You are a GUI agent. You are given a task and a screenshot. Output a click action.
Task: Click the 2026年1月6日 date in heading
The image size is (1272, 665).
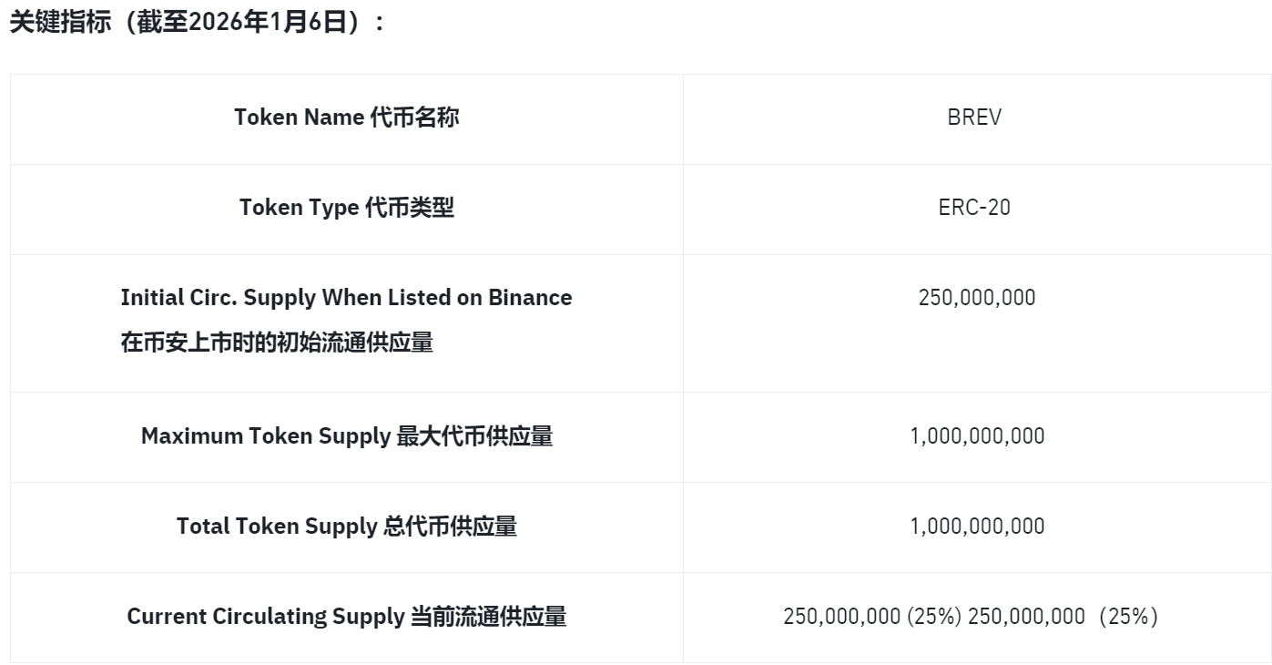click(x=268, y=22)
